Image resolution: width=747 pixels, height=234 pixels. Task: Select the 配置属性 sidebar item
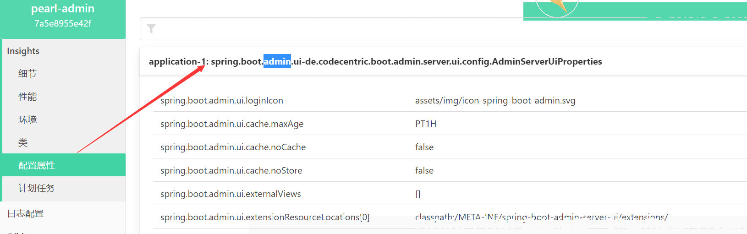pyautogui.click(x=64, y=165)
